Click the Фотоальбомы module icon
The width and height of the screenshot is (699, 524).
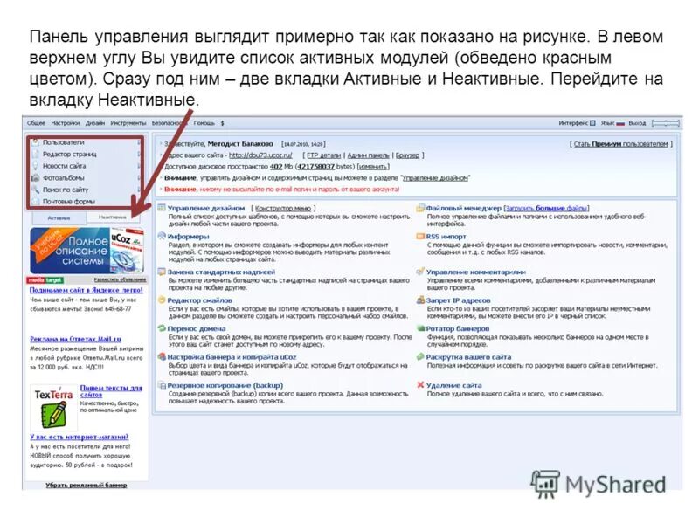pos(37,177)
